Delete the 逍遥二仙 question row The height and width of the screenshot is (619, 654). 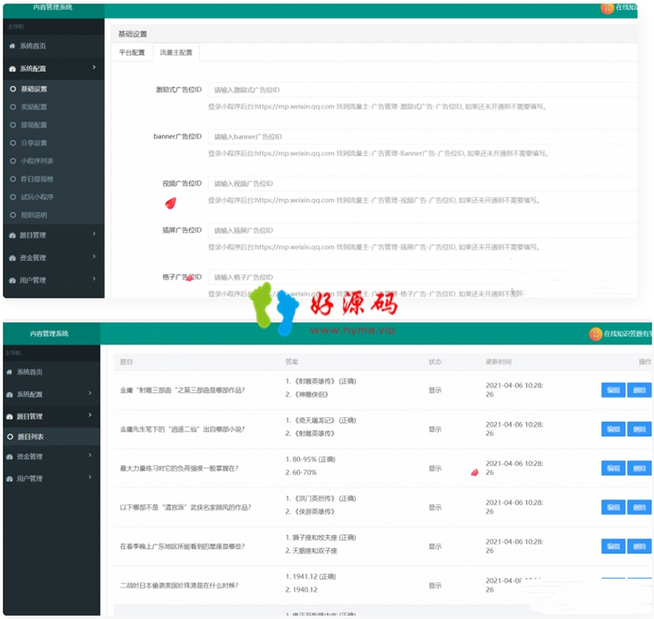click(639, 429)
